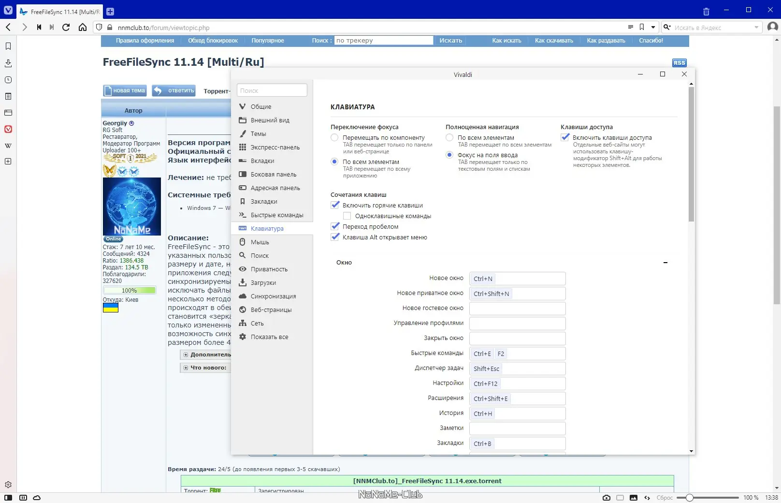The height and width of the screenshot is (503, 781).
Task: Go to the home page
Action: pyautogui.click(x=83, y=27)
